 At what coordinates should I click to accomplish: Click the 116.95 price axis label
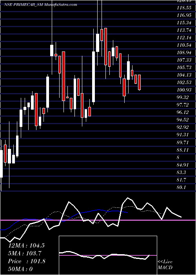click(184, 15)
